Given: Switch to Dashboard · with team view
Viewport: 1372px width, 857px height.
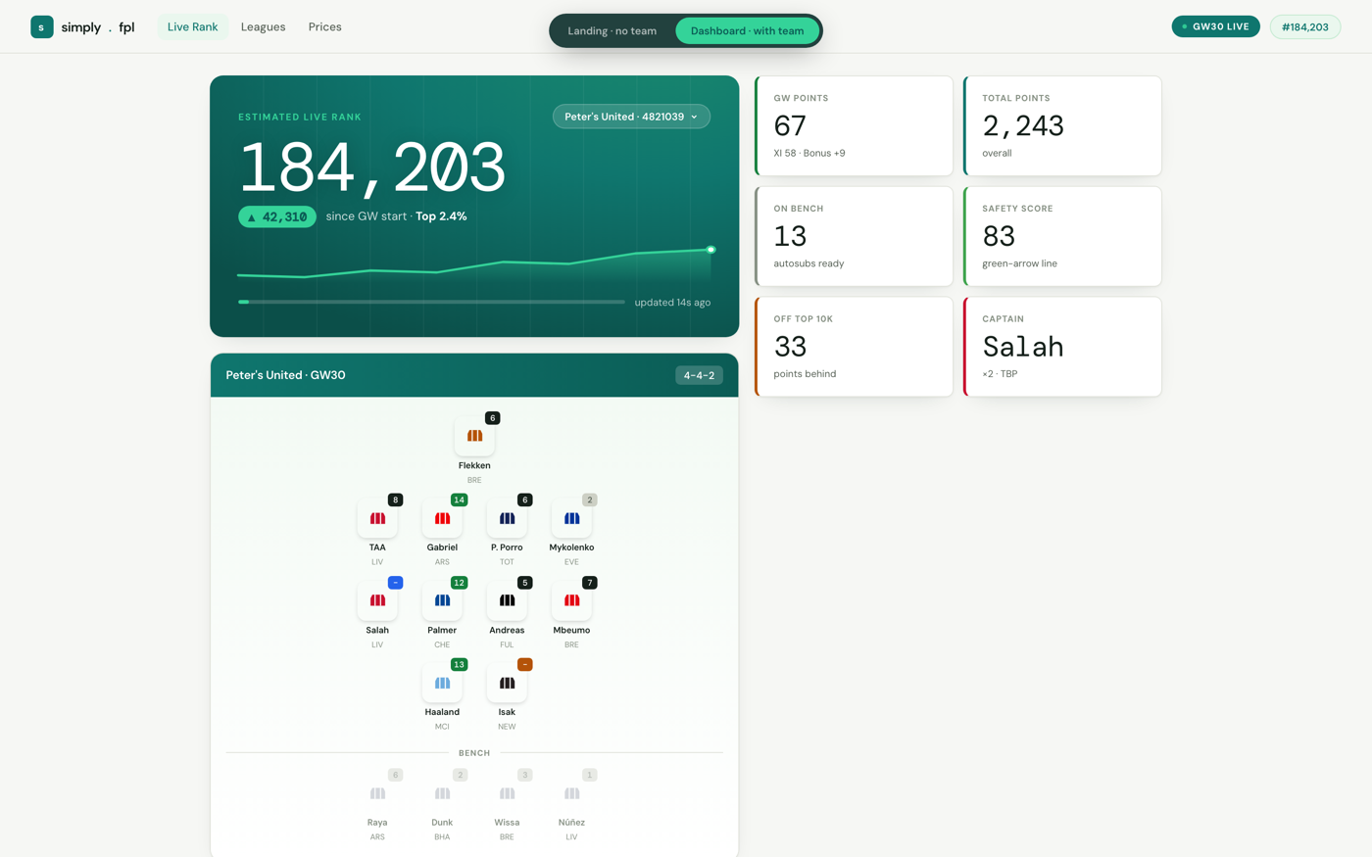Looking at the screenshot, I should [x=747, y=30].
